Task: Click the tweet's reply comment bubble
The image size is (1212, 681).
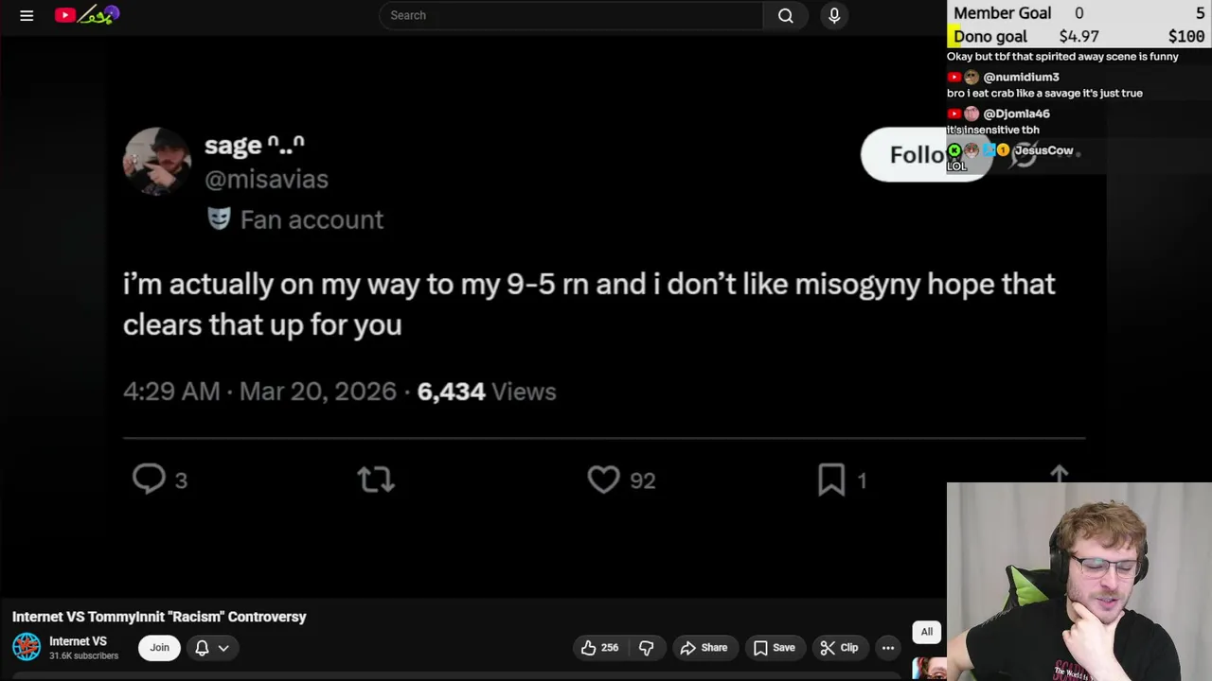Action: coord(149,480)
